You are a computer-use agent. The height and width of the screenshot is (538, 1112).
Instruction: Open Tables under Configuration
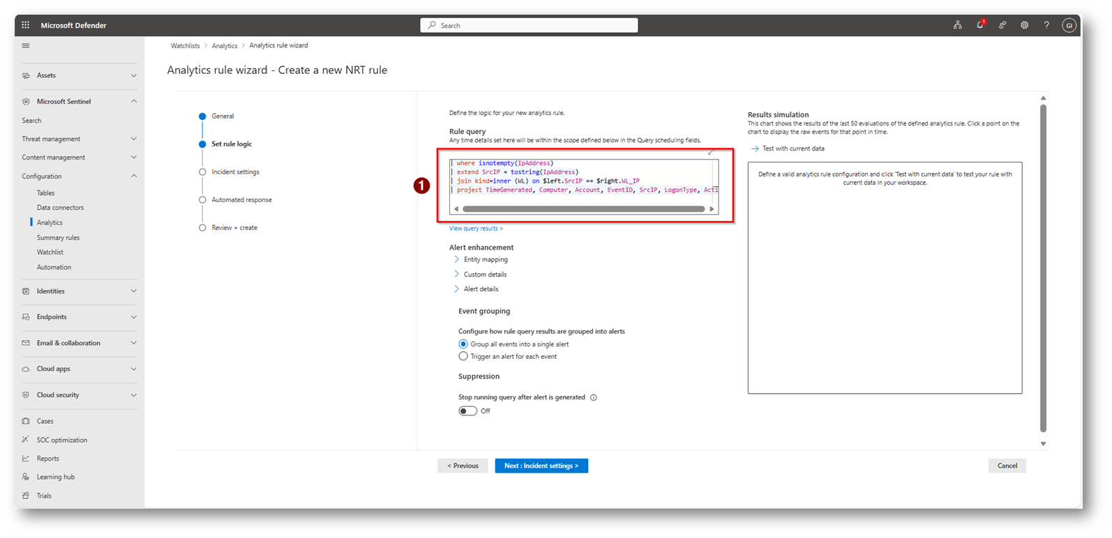(45, 193)
